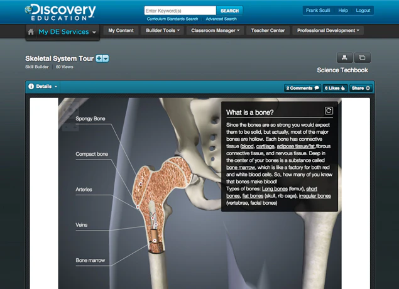Click the Discovery Education logo
The width and height of the screenshot is (399, 289).
click(60, 12)
